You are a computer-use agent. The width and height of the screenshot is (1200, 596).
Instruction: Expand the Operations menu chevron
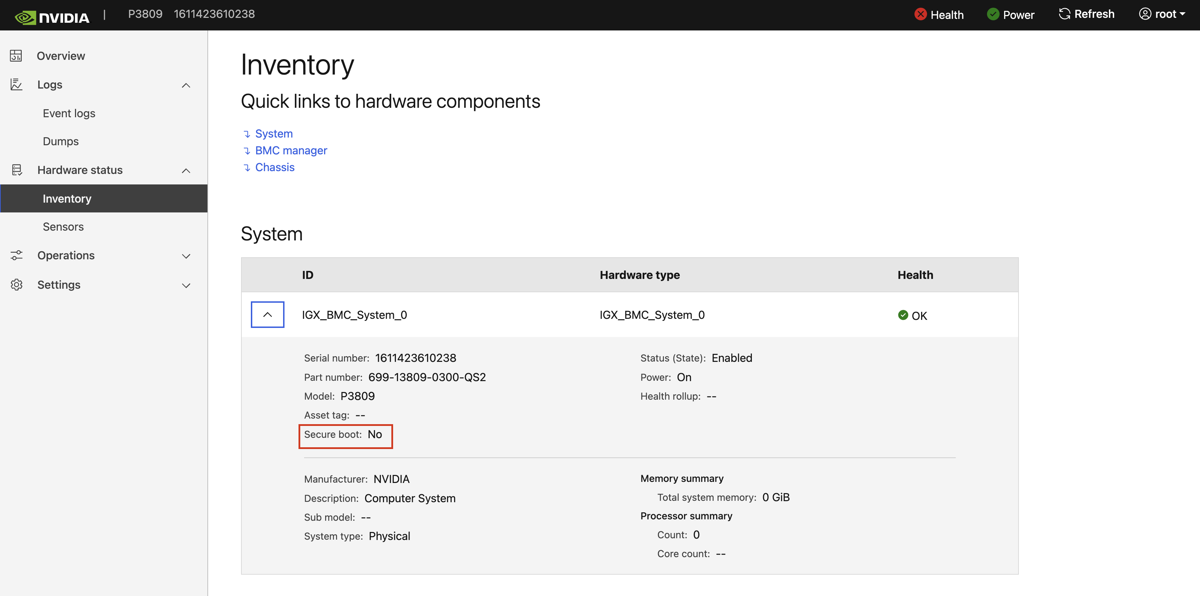(x=186, y=257)
